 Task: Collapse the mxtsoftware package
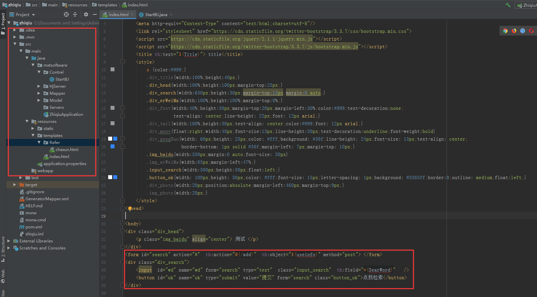(33, 65)
